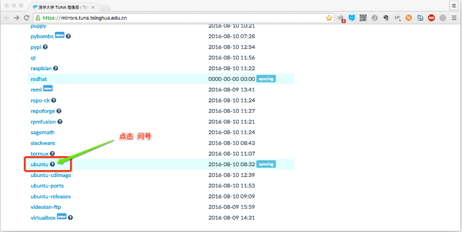
Task: Open the virtualbox mirror link
Action: pos(43,218)
